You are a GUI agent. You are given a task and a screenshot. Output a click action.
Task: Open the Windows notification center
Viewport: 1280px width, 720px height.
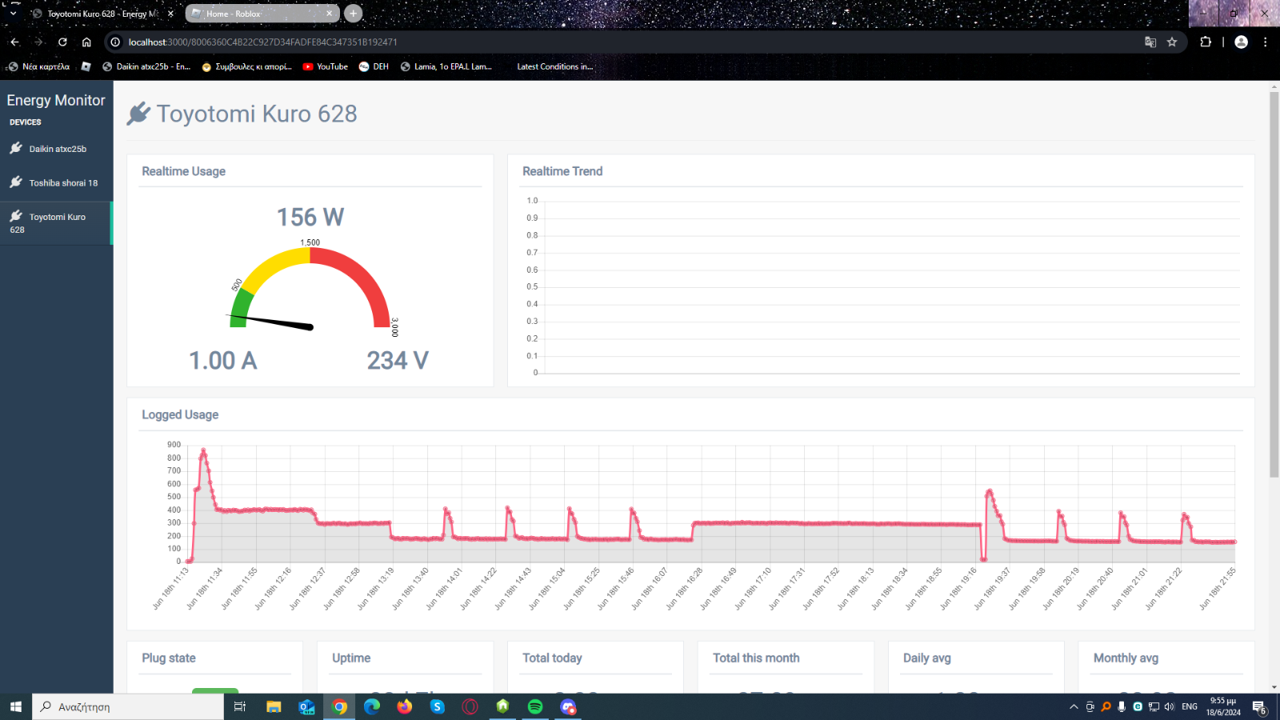point(1259,707)
